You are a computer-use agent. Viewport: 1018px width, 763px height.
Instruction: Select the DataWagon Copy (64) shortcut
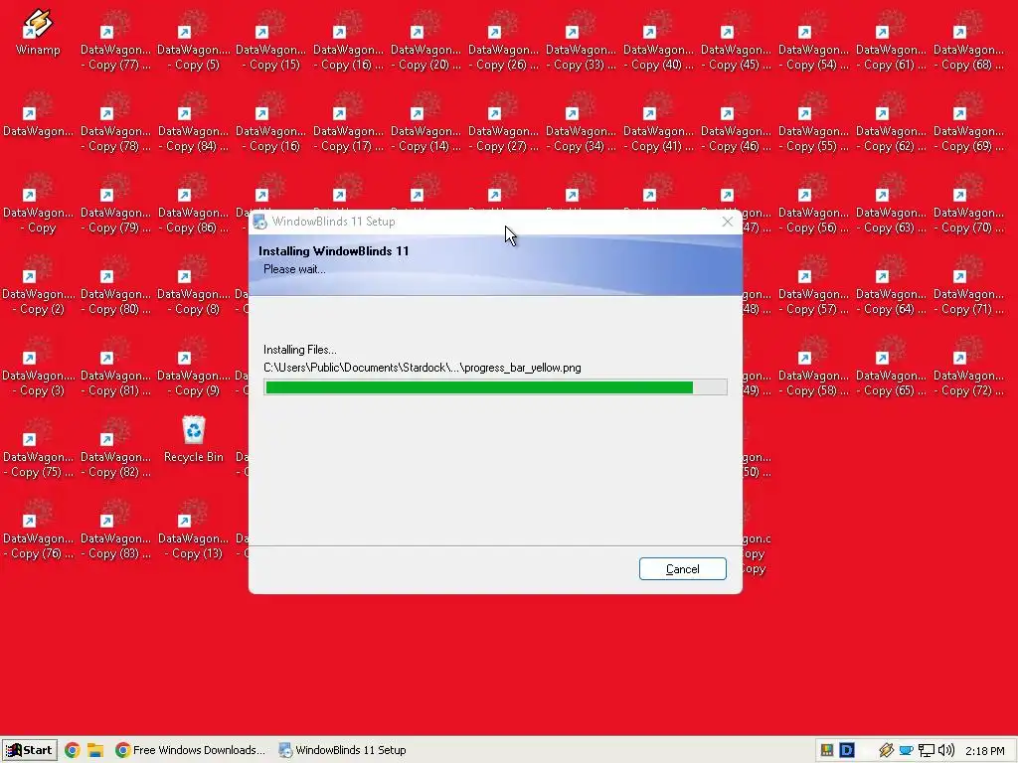point(892,286)
